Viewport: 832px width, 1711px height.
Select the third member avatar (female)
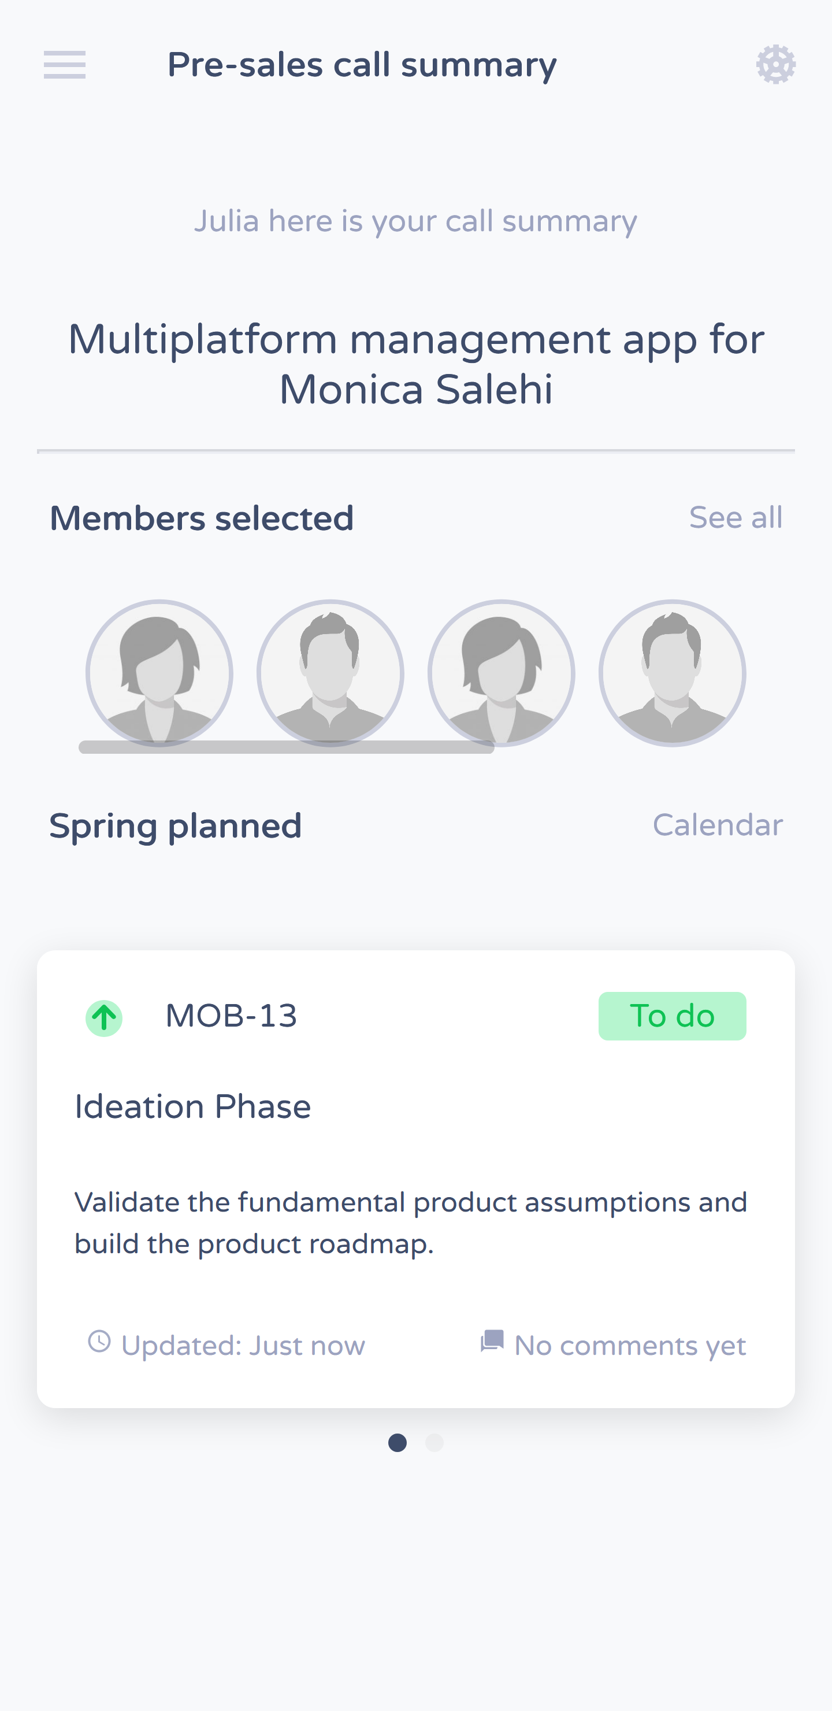click(502, 673)
